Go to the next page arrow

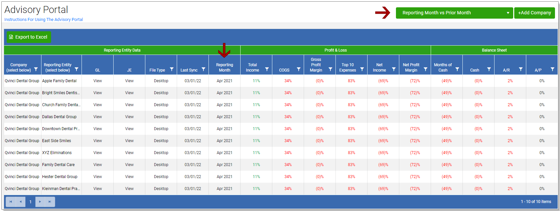(40, 202)
